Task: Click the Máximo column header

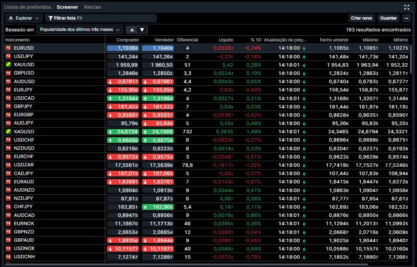Action: [x=370, y=40]
